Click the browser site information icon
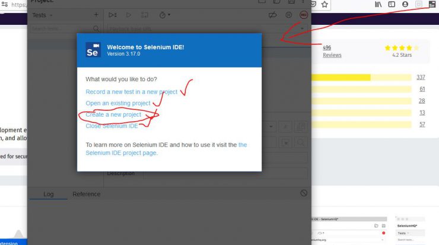Image resolution: width=439 pixels, height=245 pixels. coord(5,4)
